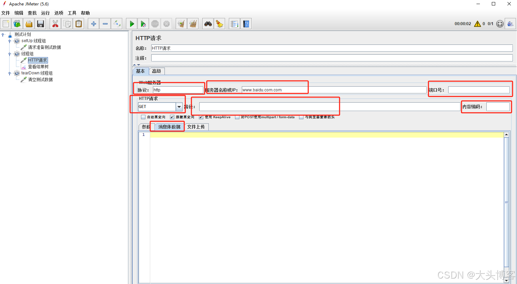Click the 名称 input field
The image size is (517, 284).
332,48
